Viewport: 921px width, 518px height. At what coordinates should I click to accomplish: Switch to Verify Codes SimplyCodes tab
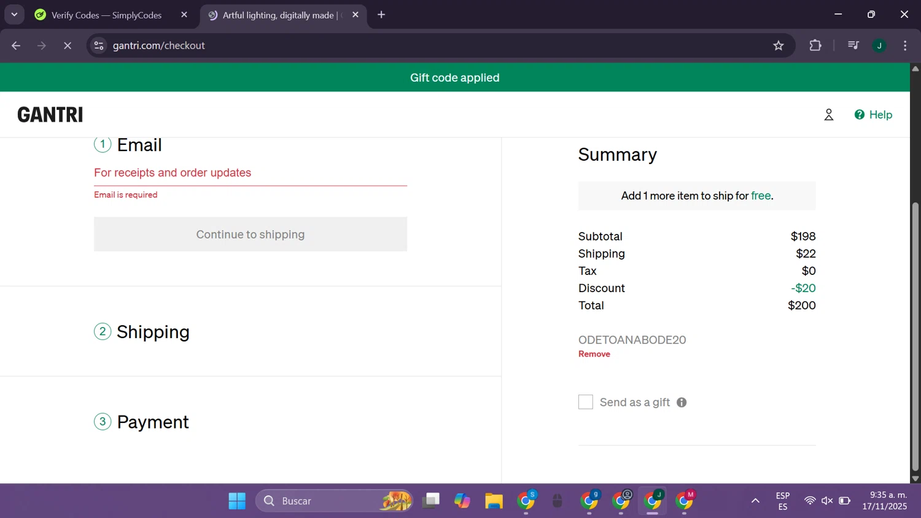106,15
